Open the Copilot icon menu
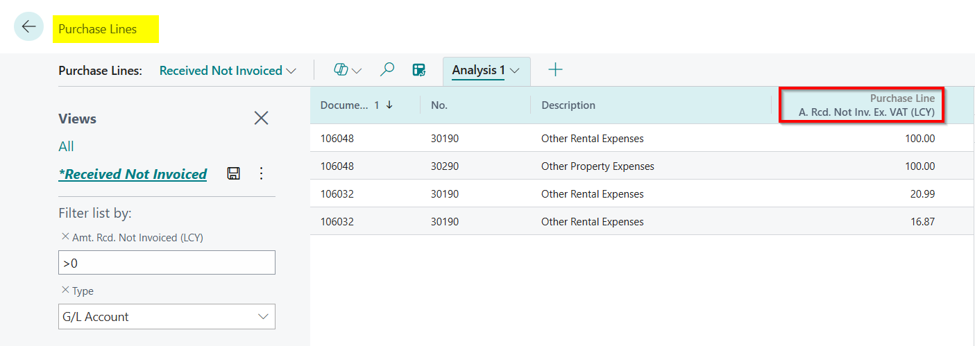Viewport: 975px width, 346px height. point(347,70)
